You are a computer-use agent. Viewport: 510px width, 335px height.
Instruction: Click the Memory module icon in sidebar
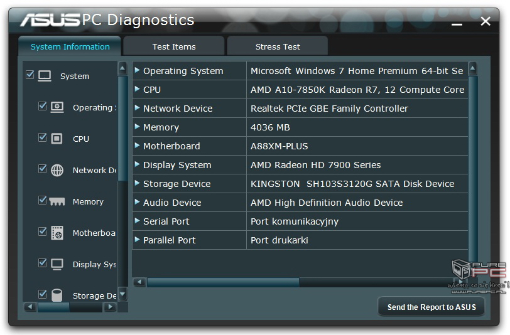57,202
